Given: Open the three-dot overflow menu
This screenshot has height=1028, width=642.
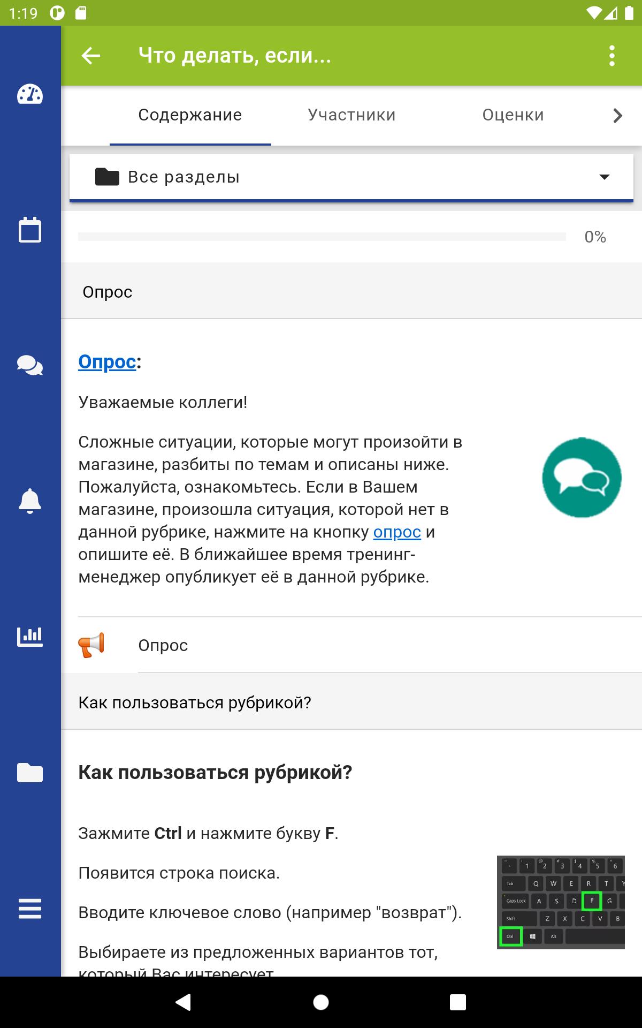Looking at the screenshot, I should point(612,56).
